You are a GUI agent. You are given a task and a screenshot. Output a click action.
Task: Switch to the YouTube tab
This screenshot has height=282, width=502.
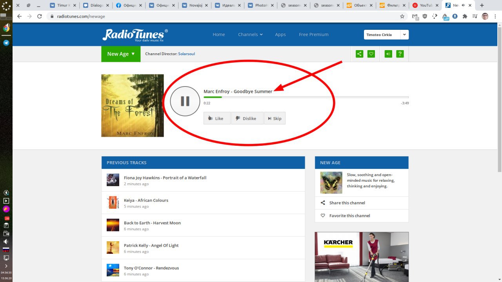tap(426, 5)
